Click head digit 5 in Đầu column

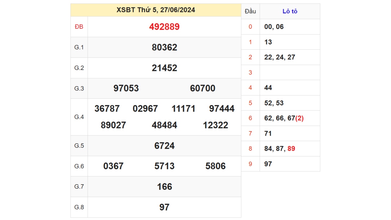tap(250, 103)
